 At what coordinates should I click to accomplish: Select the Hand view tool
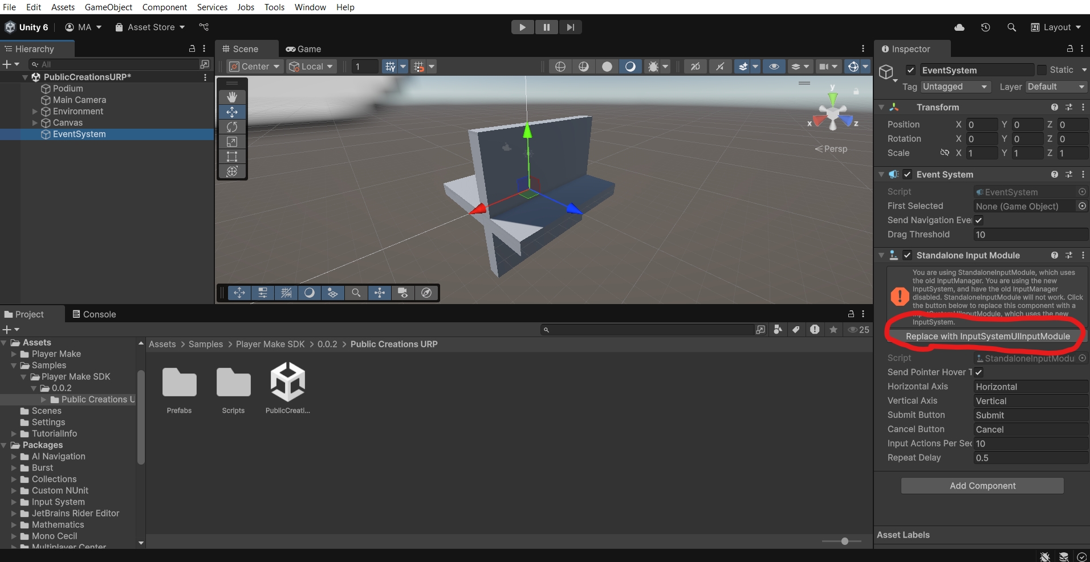click(x=232, y=97)
